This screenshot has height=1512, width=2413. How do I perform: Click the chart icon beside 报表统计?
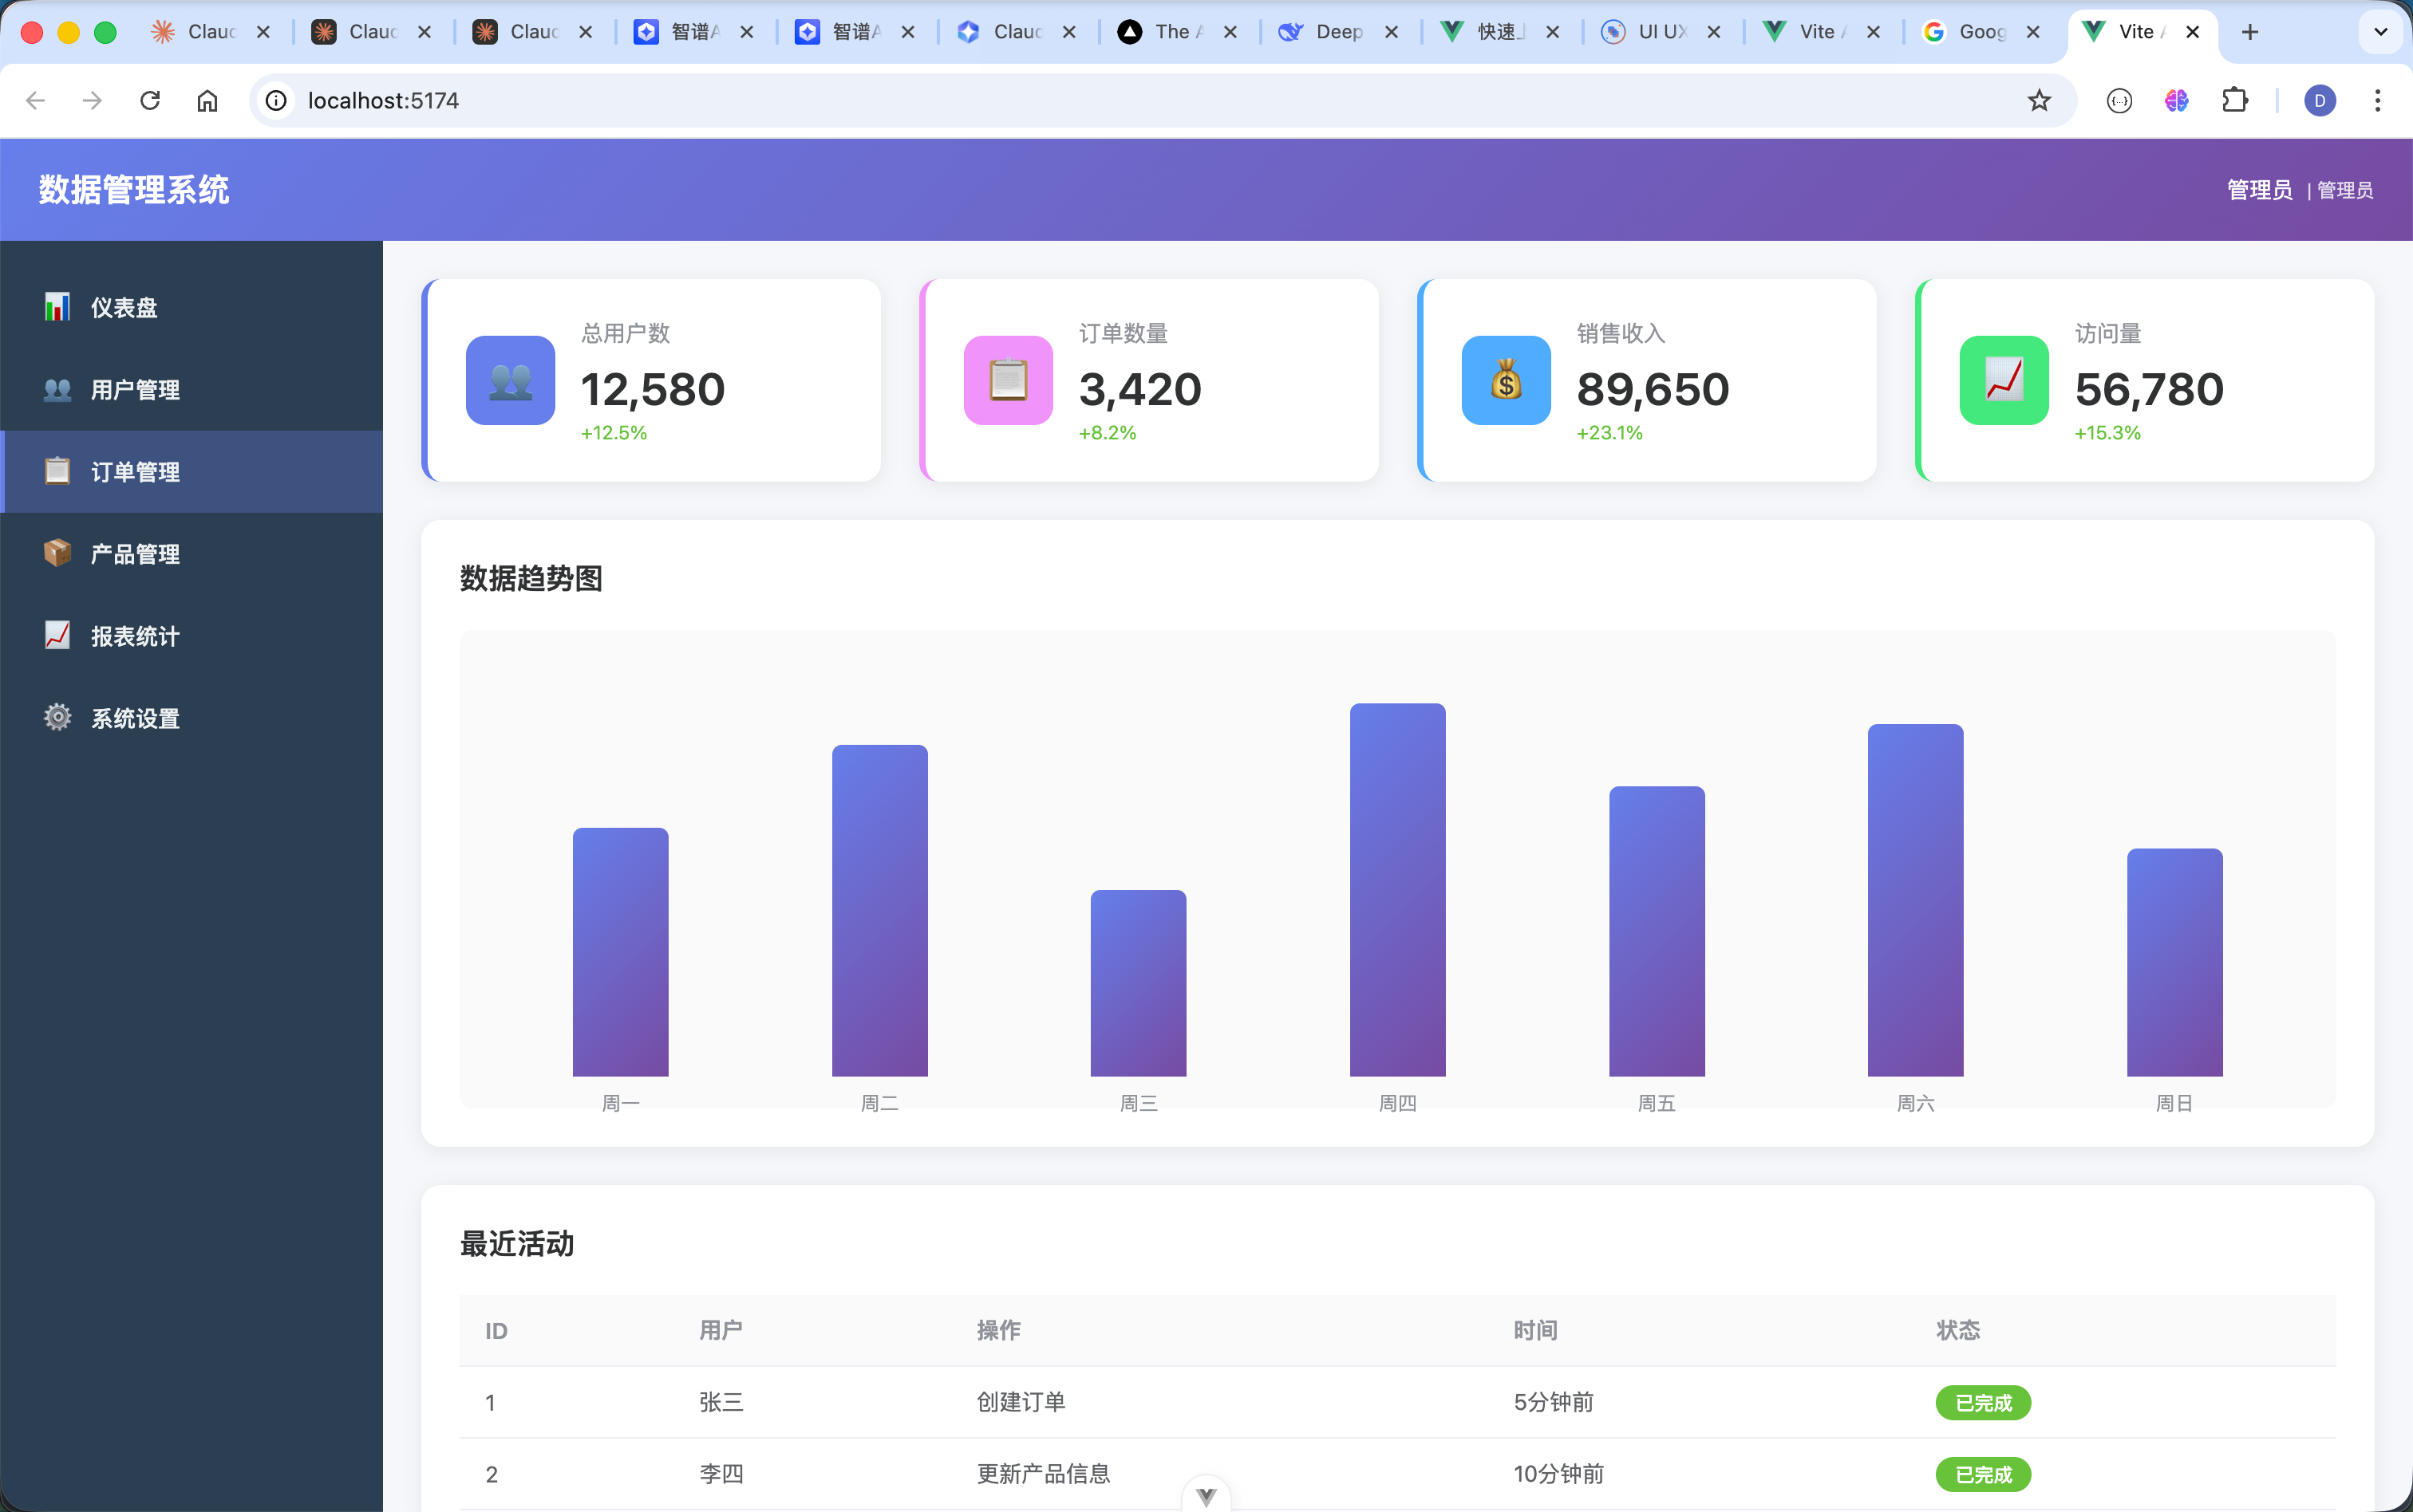pyautogui.click(x=57, y=635)
